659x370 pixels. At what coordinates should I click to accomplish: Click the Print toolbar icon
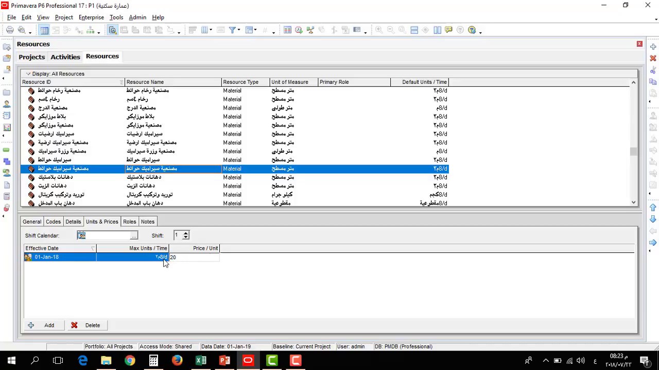(x=10, y=30)
